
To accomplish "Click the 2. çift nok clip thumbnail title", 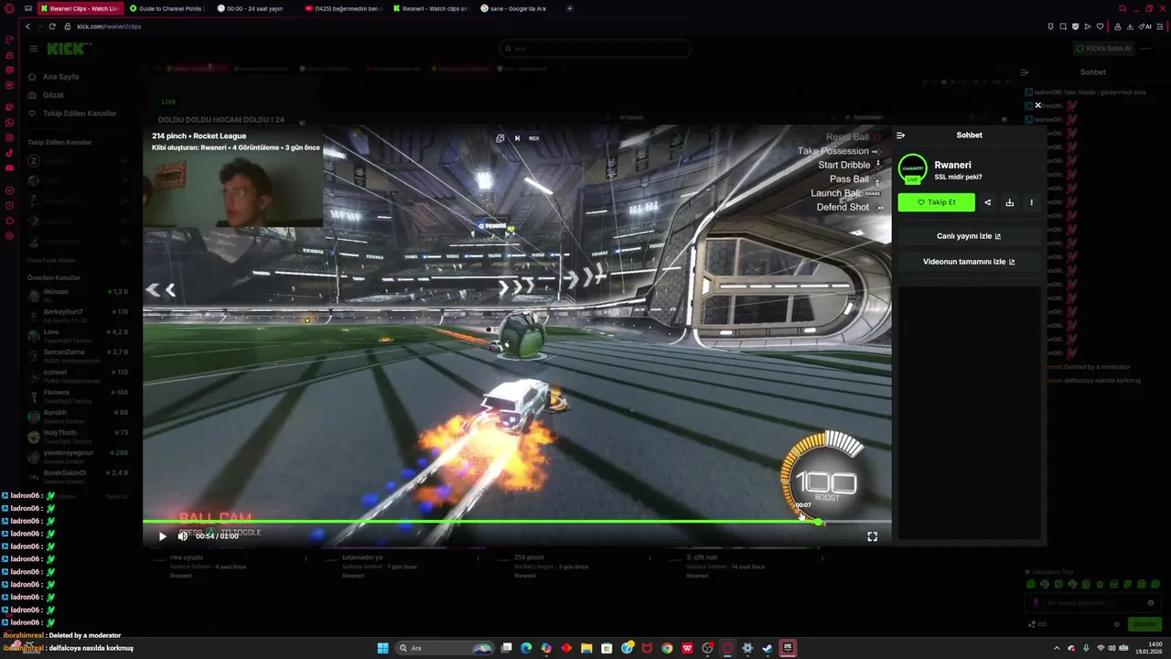I will point(701,557).
